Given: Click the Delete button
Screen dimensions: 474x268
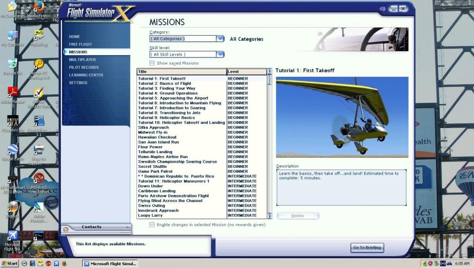Looking at the screenshot, I should [x=298, y=216].
